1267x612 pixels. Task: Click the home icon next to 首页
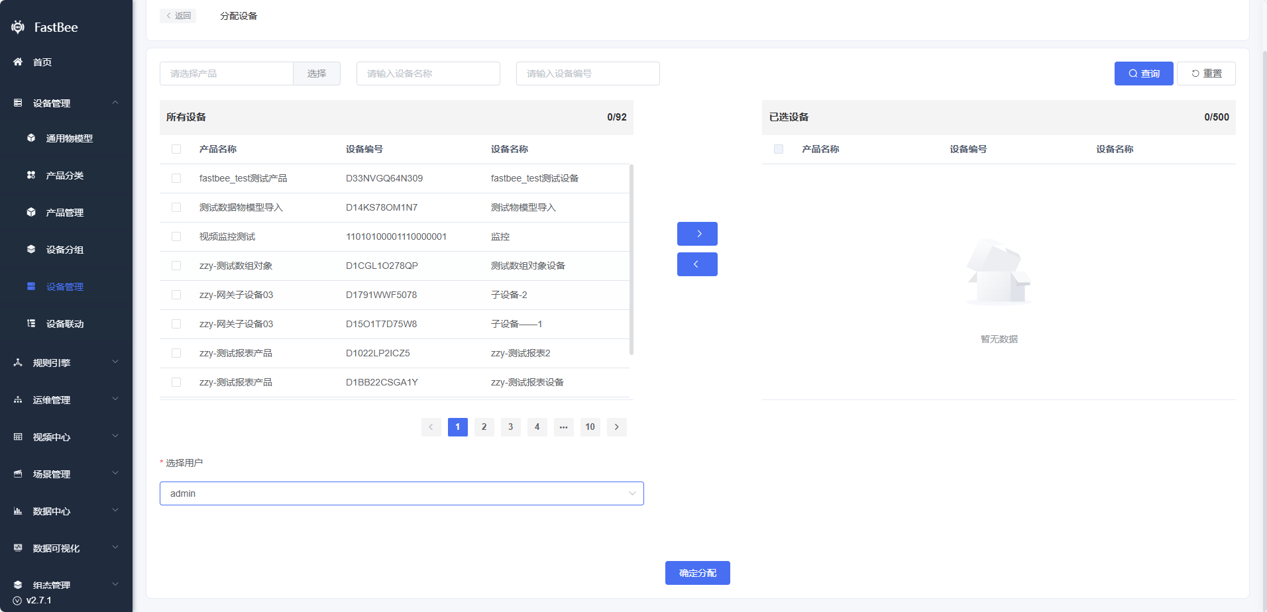[x=18, y=62]
